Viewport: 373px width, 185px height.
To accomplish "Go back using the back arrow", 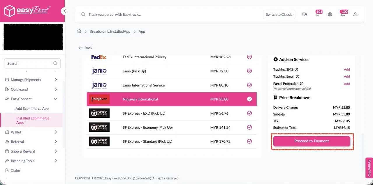I will point(81,48).
